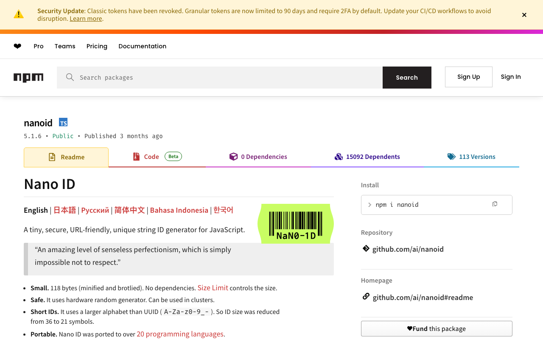This screenshot has height=339, width=543.
Task: Click the version number 5.1.6
Action: point(33,136)
